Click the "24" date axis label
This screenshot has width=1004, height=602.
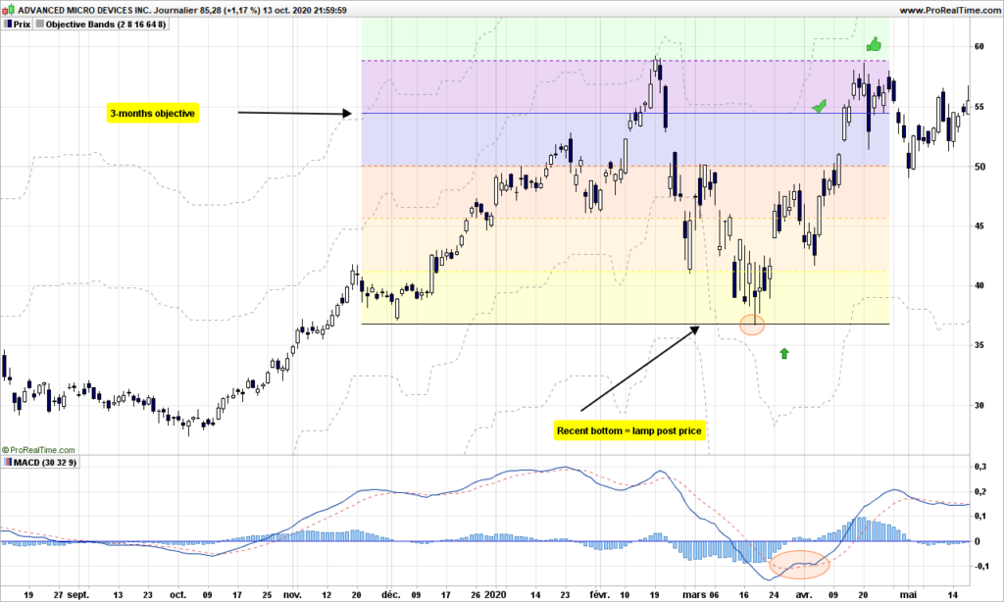(x=774, y=594)
